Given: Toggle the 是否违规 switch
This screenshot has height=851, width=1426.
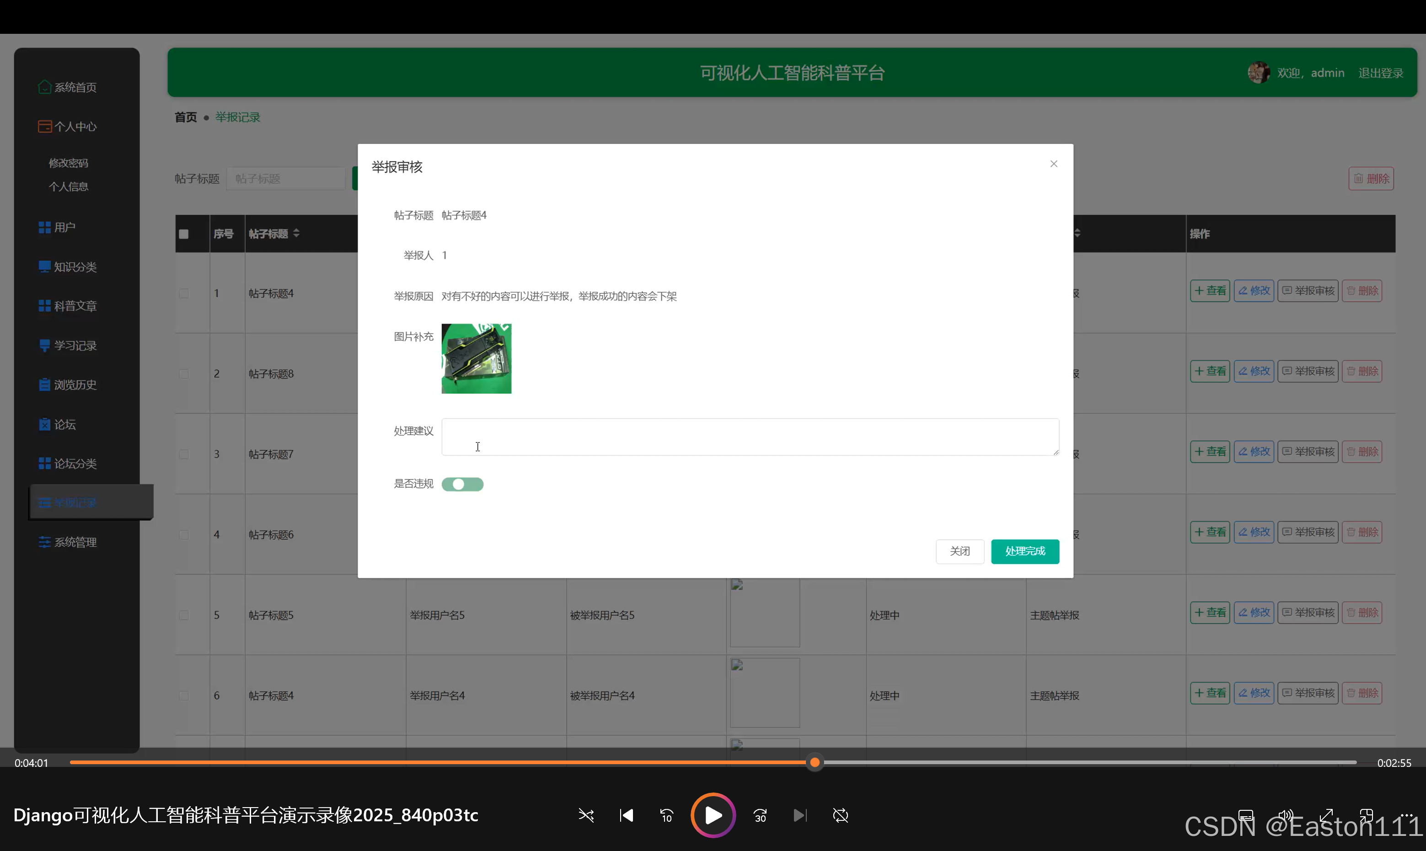Looking at the screenshot, I should coord(462,484).
